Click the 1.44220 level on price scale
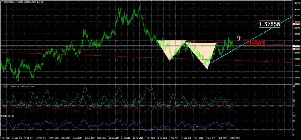Screen dimensions: 301x140 (296, 3)
